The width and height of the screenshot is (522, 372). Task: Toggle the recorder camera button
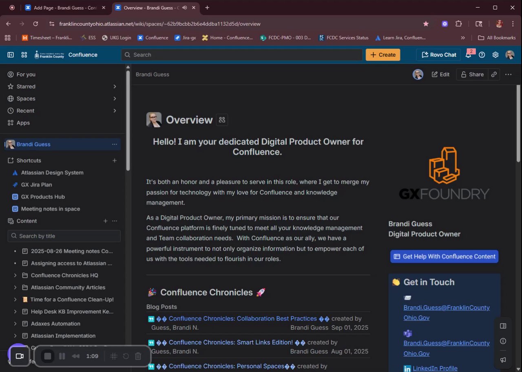coord(20,356)
